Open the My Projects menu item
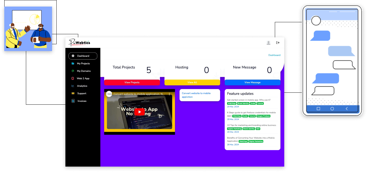The height and width of the screenshot is (172, 367). 83,64
